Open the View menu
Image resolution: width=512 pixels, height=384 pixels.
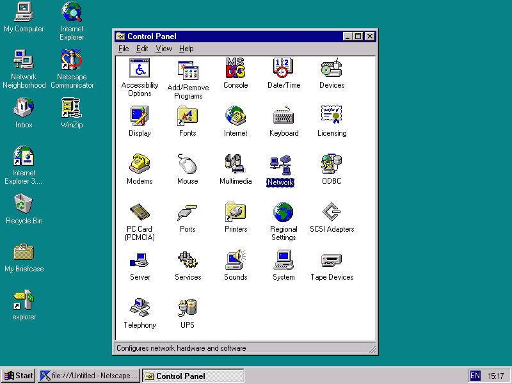coord(164,49)
